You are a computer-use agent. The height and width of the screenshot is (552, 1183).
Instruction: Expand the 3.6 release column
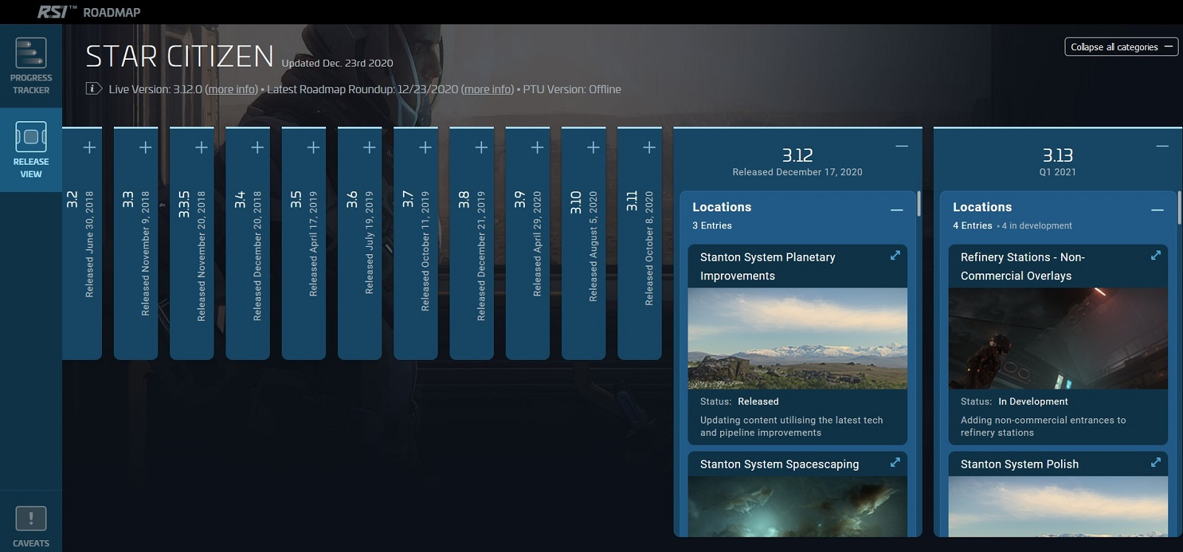[370, 148]
